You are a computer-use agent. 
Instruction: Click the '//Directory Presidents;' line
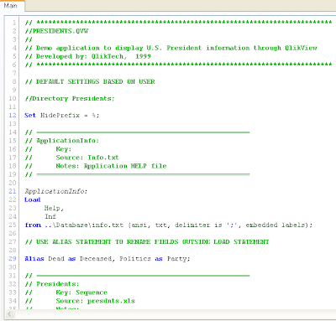(x=70, y=99)
